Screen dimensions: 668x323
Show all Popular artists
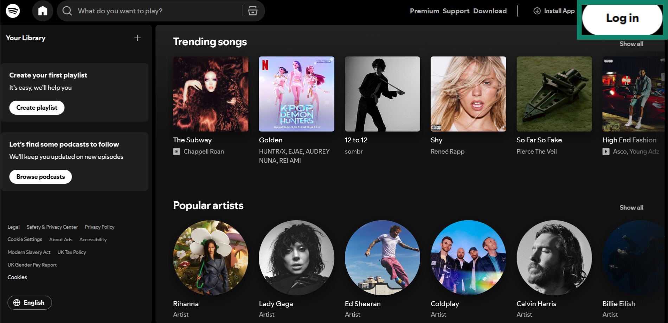(x=631, y=207)
